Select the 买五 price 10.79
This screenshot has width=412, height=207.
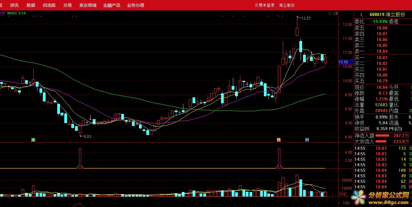pyautogui.click(x=382, y=81)
